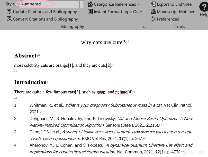The height and width of the screenshot is (157, 208).
Task: Click citation [4] after 'naigao'
Action: pyautogui.click(x=130, y=92)
